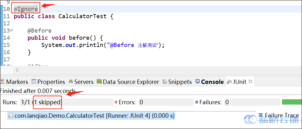Close the JUnit view tab
302x129 pixels.
tap(250, 81)
